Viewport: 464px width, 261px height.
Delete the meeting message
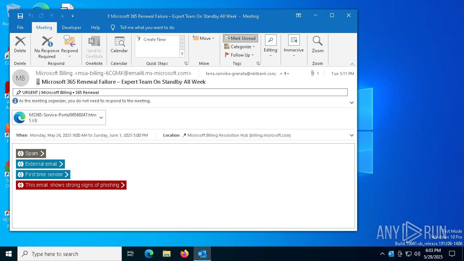coord(20,45)
